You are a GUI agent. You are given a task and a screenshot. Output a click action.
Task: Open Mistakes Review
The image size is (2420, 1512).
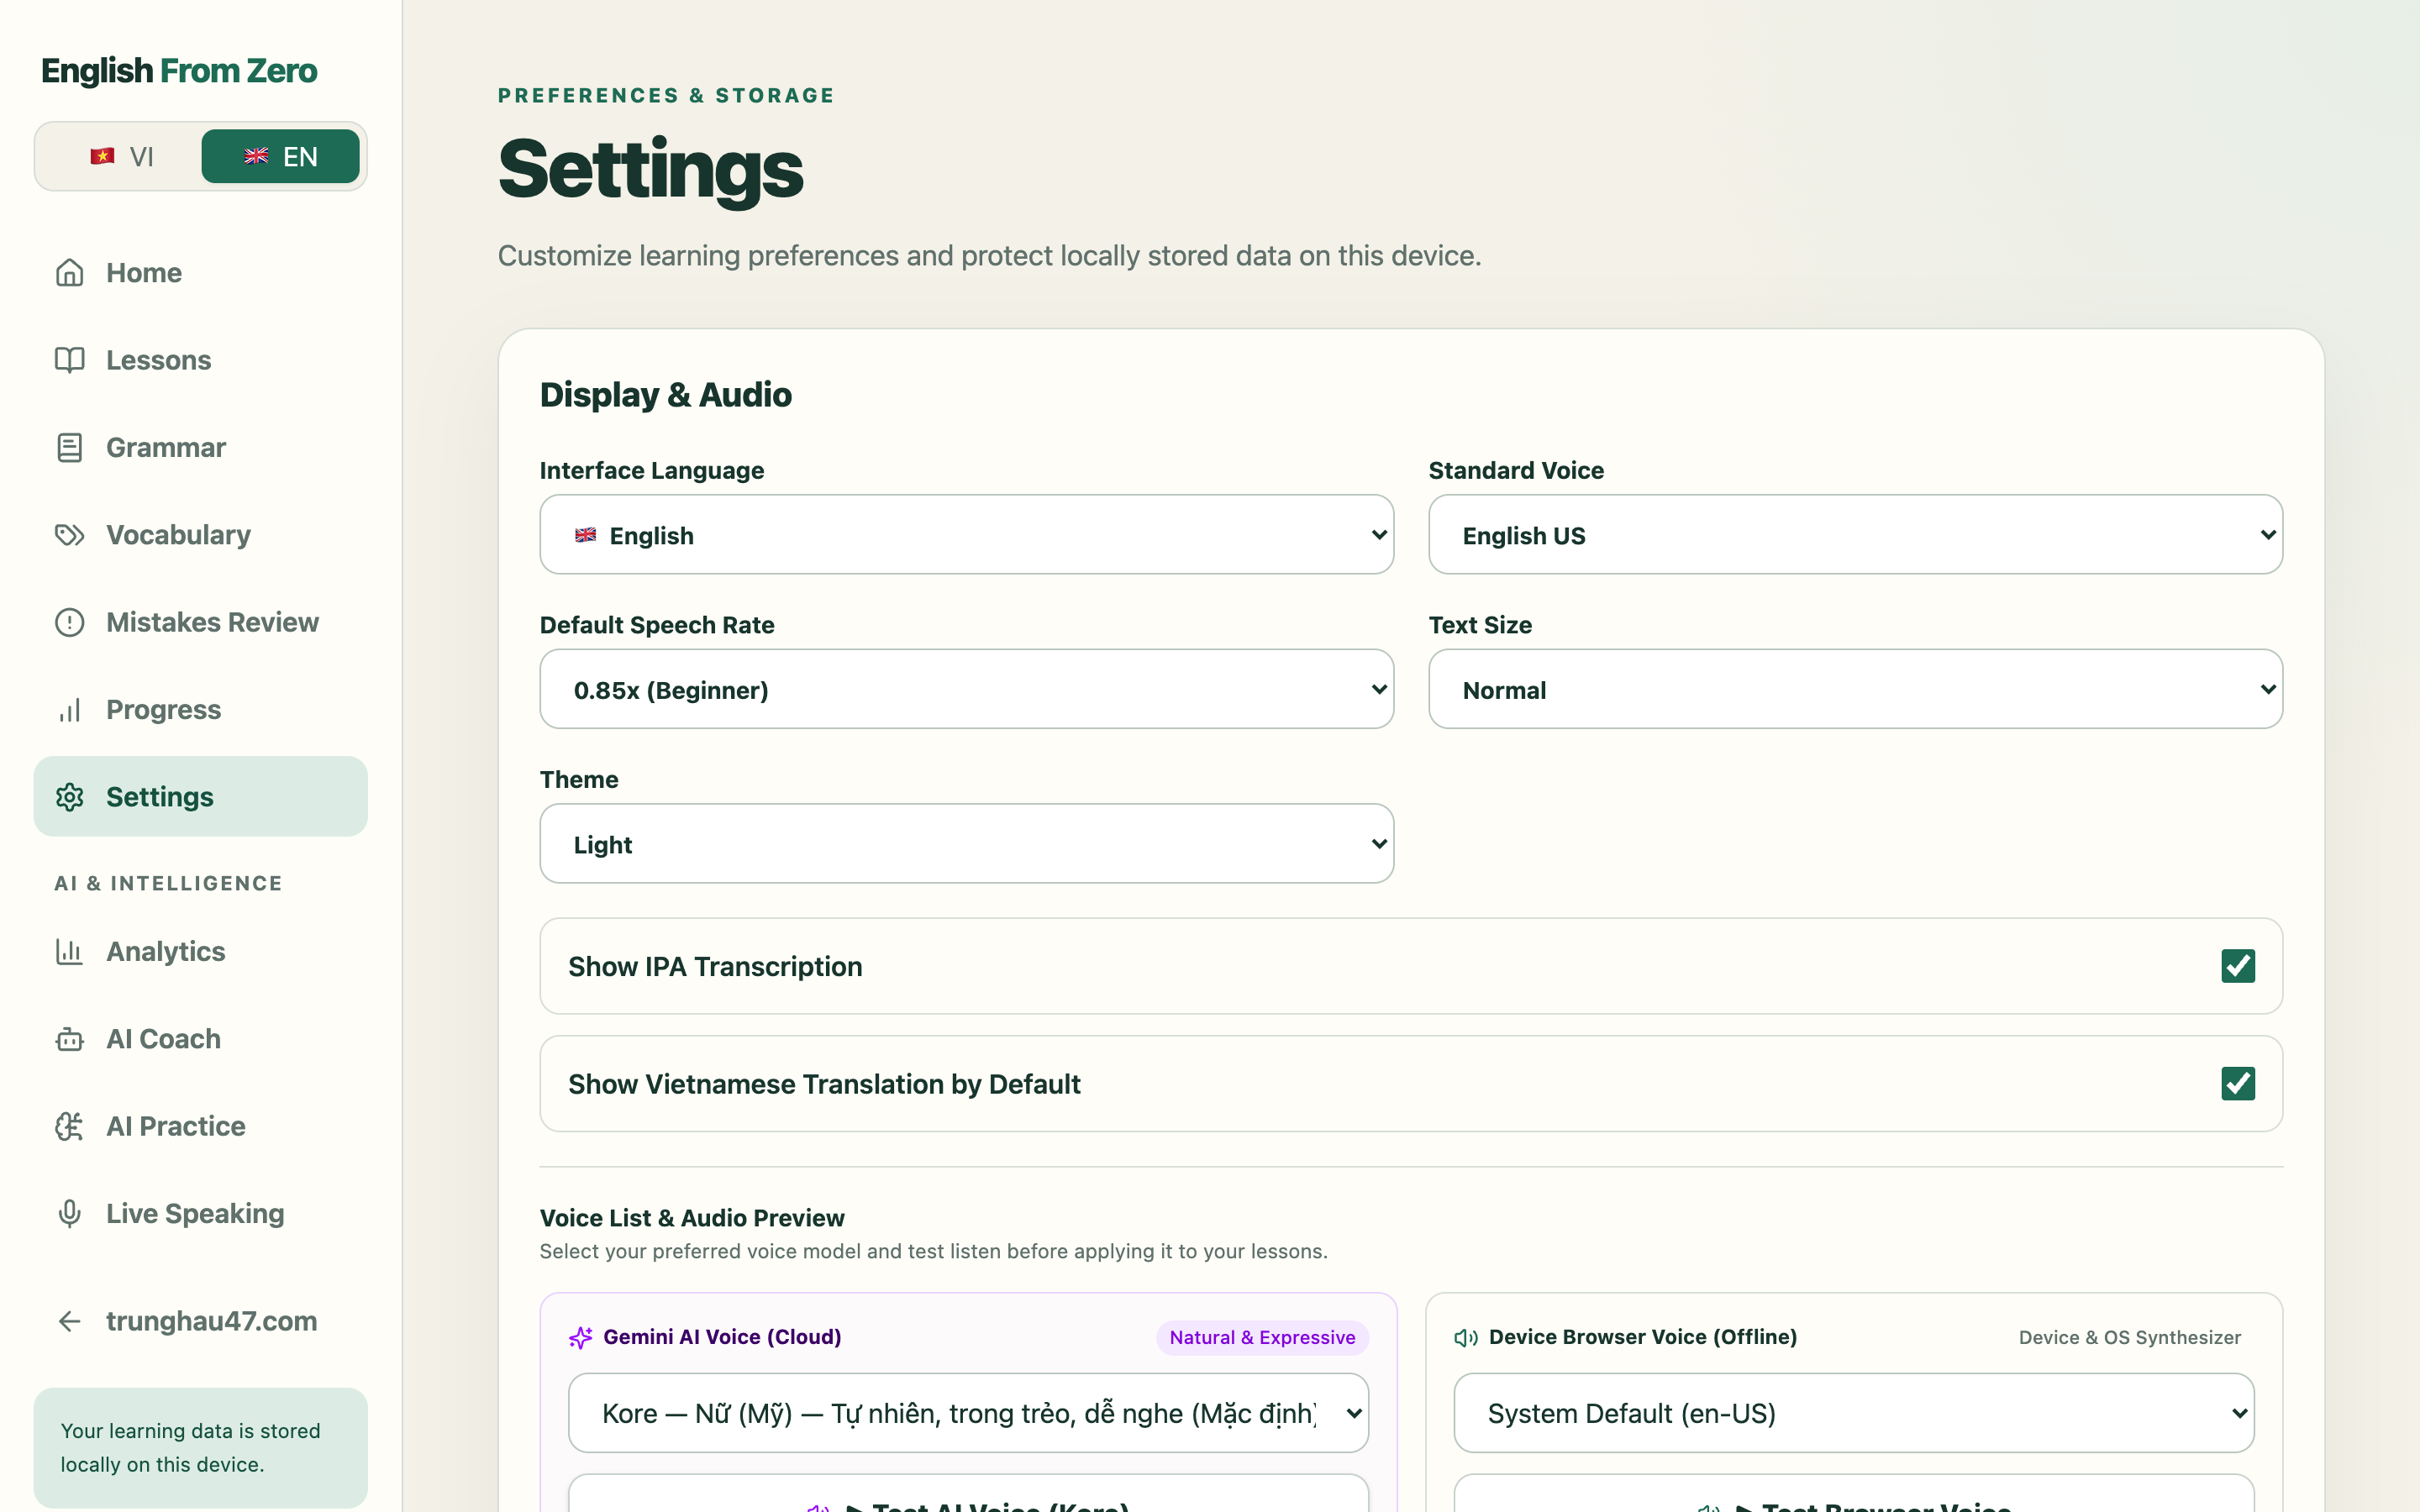click(x=200, y=622)
